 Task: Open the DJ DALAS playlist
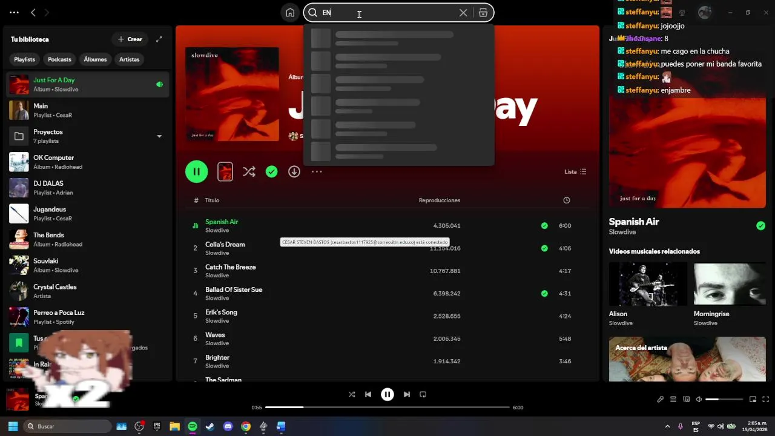point(88,188)
